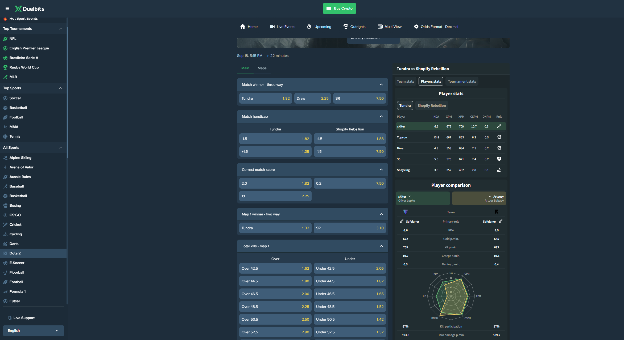The width and height of the screenshot is (624, 340).
Task: Switch to the Maps tab
Action: (262, 68)
